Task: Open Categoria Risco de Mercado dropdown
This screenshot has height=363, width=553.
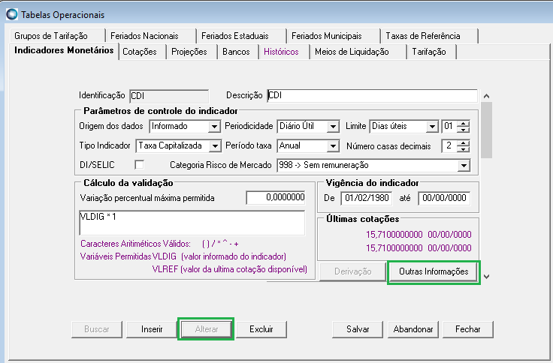Action: (x=464, y=166)
